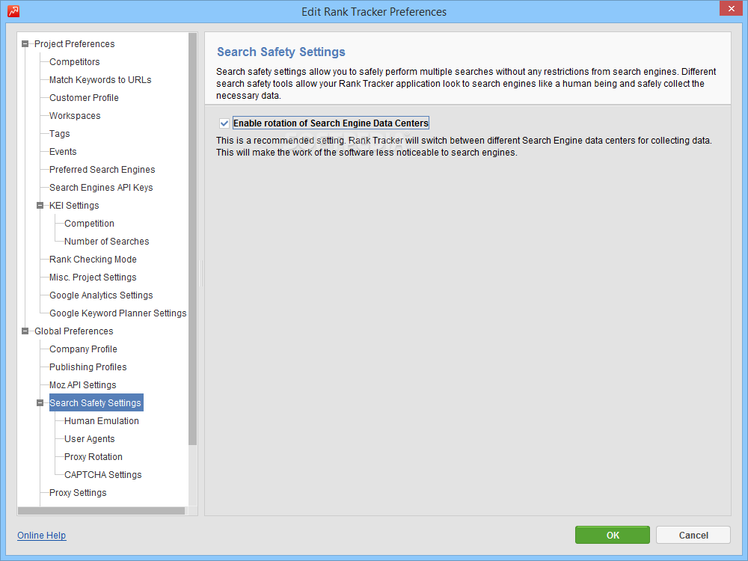
Task: Select the highlighted Search Safety Settings item
Action: [96, 403]
